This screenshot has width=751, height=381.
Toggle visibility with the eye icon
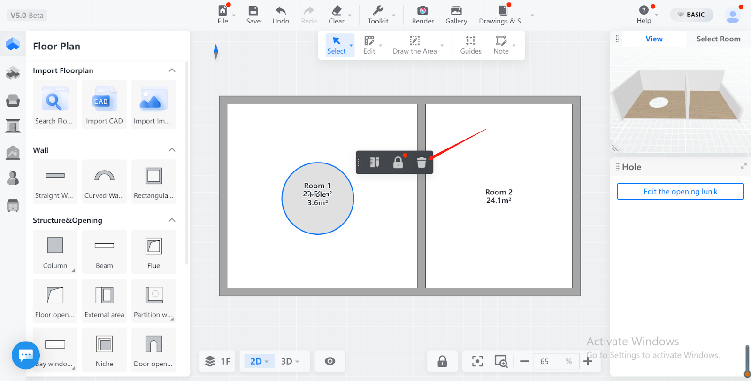pos(330,361)
